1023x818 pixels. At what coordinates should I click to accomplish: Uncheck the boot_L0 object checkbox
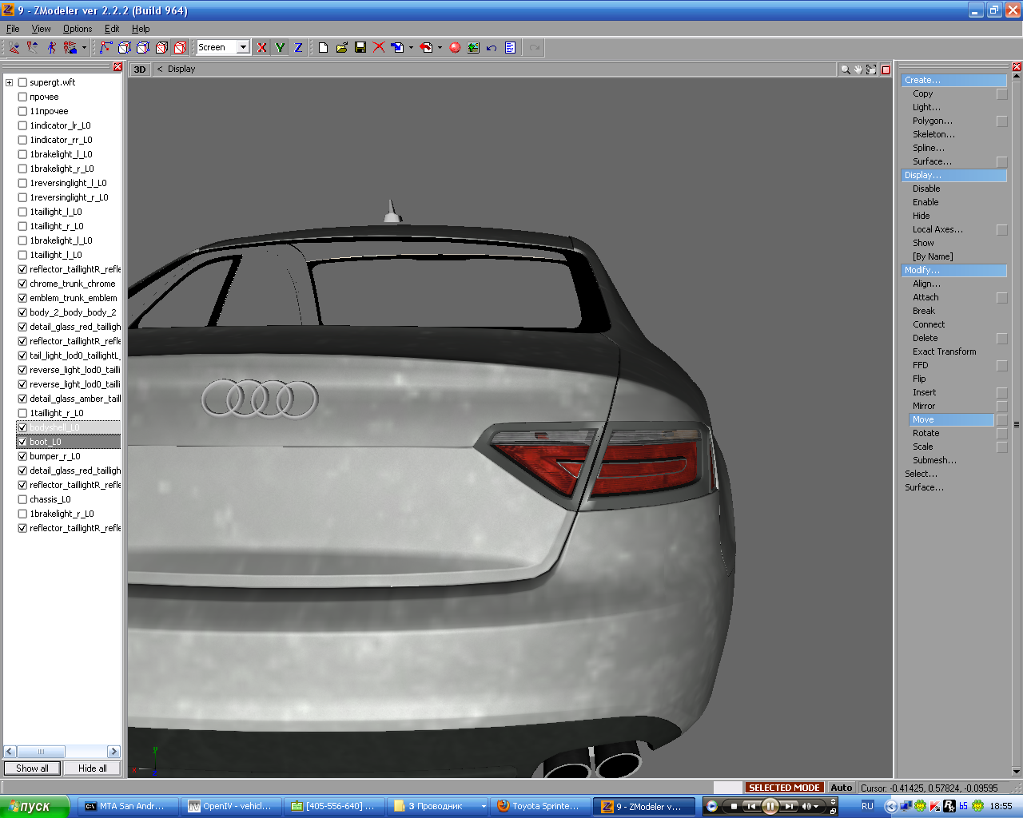(22, 442)
